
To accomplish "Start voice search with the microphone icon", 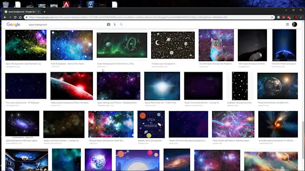I will [115, 25].
